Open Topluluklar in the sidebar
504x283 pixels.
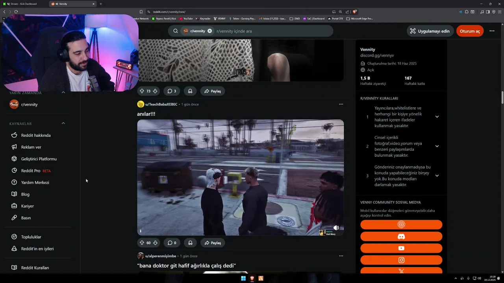coord(31,237)
